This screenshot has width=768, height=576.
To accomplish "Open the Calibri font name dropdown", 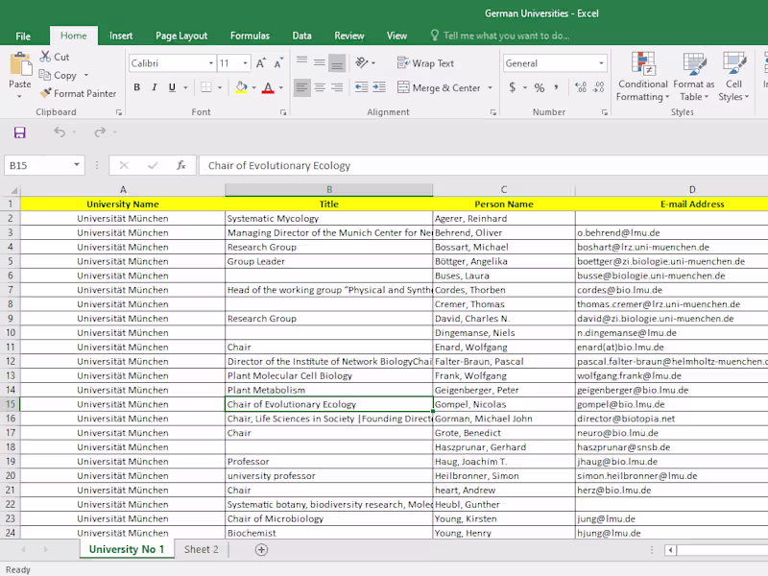I will [x=211, y=63].
